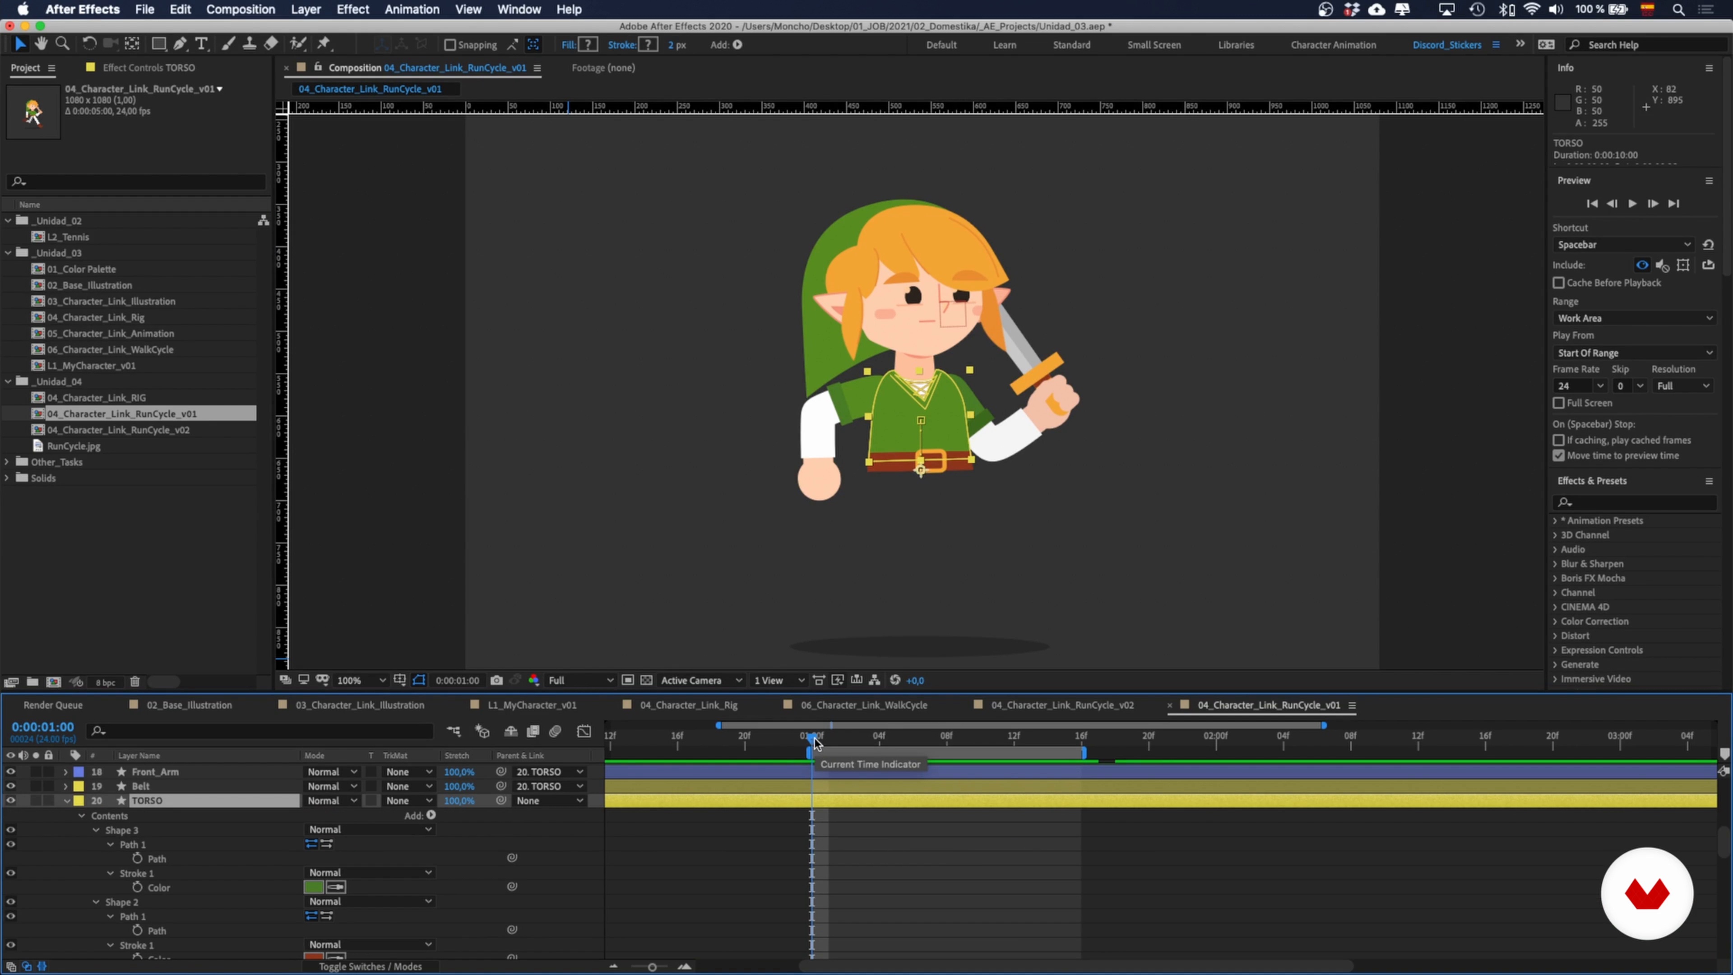Select the Clone Stamp tool
The width and height of the screenshot is (1733, 975).
[250, 44]
